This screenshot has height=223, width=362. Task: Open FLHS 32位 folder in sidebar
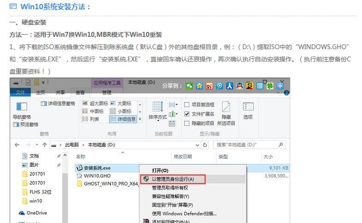tap(37, 192)
